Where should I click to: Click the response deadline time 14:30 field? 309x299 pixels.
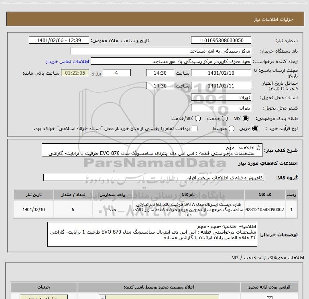(160, 73)
